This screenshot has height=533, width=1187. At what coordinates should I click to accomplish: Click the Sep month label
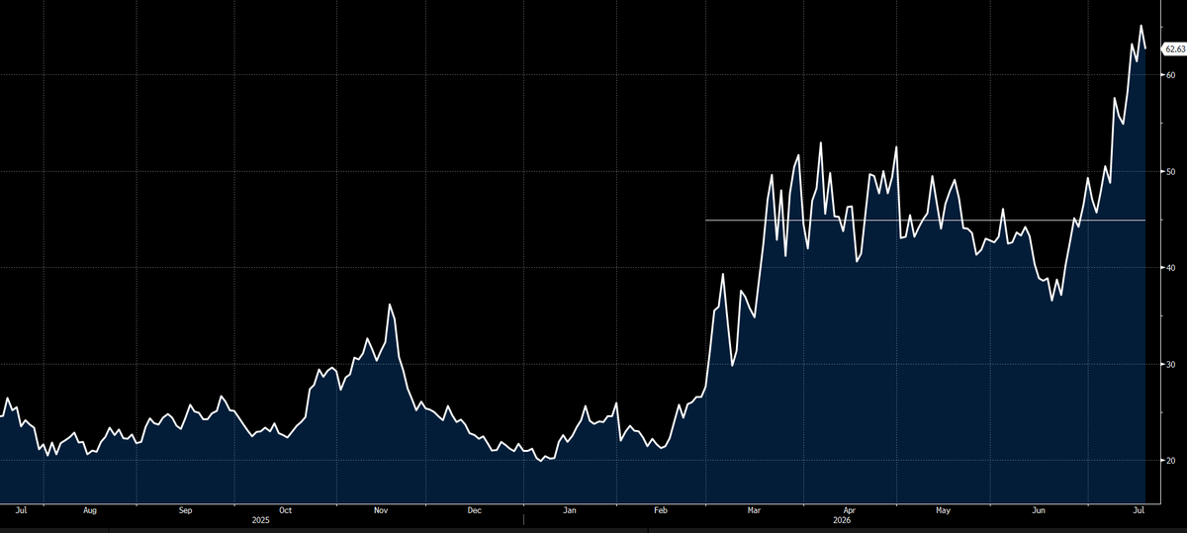coord(186,510)
